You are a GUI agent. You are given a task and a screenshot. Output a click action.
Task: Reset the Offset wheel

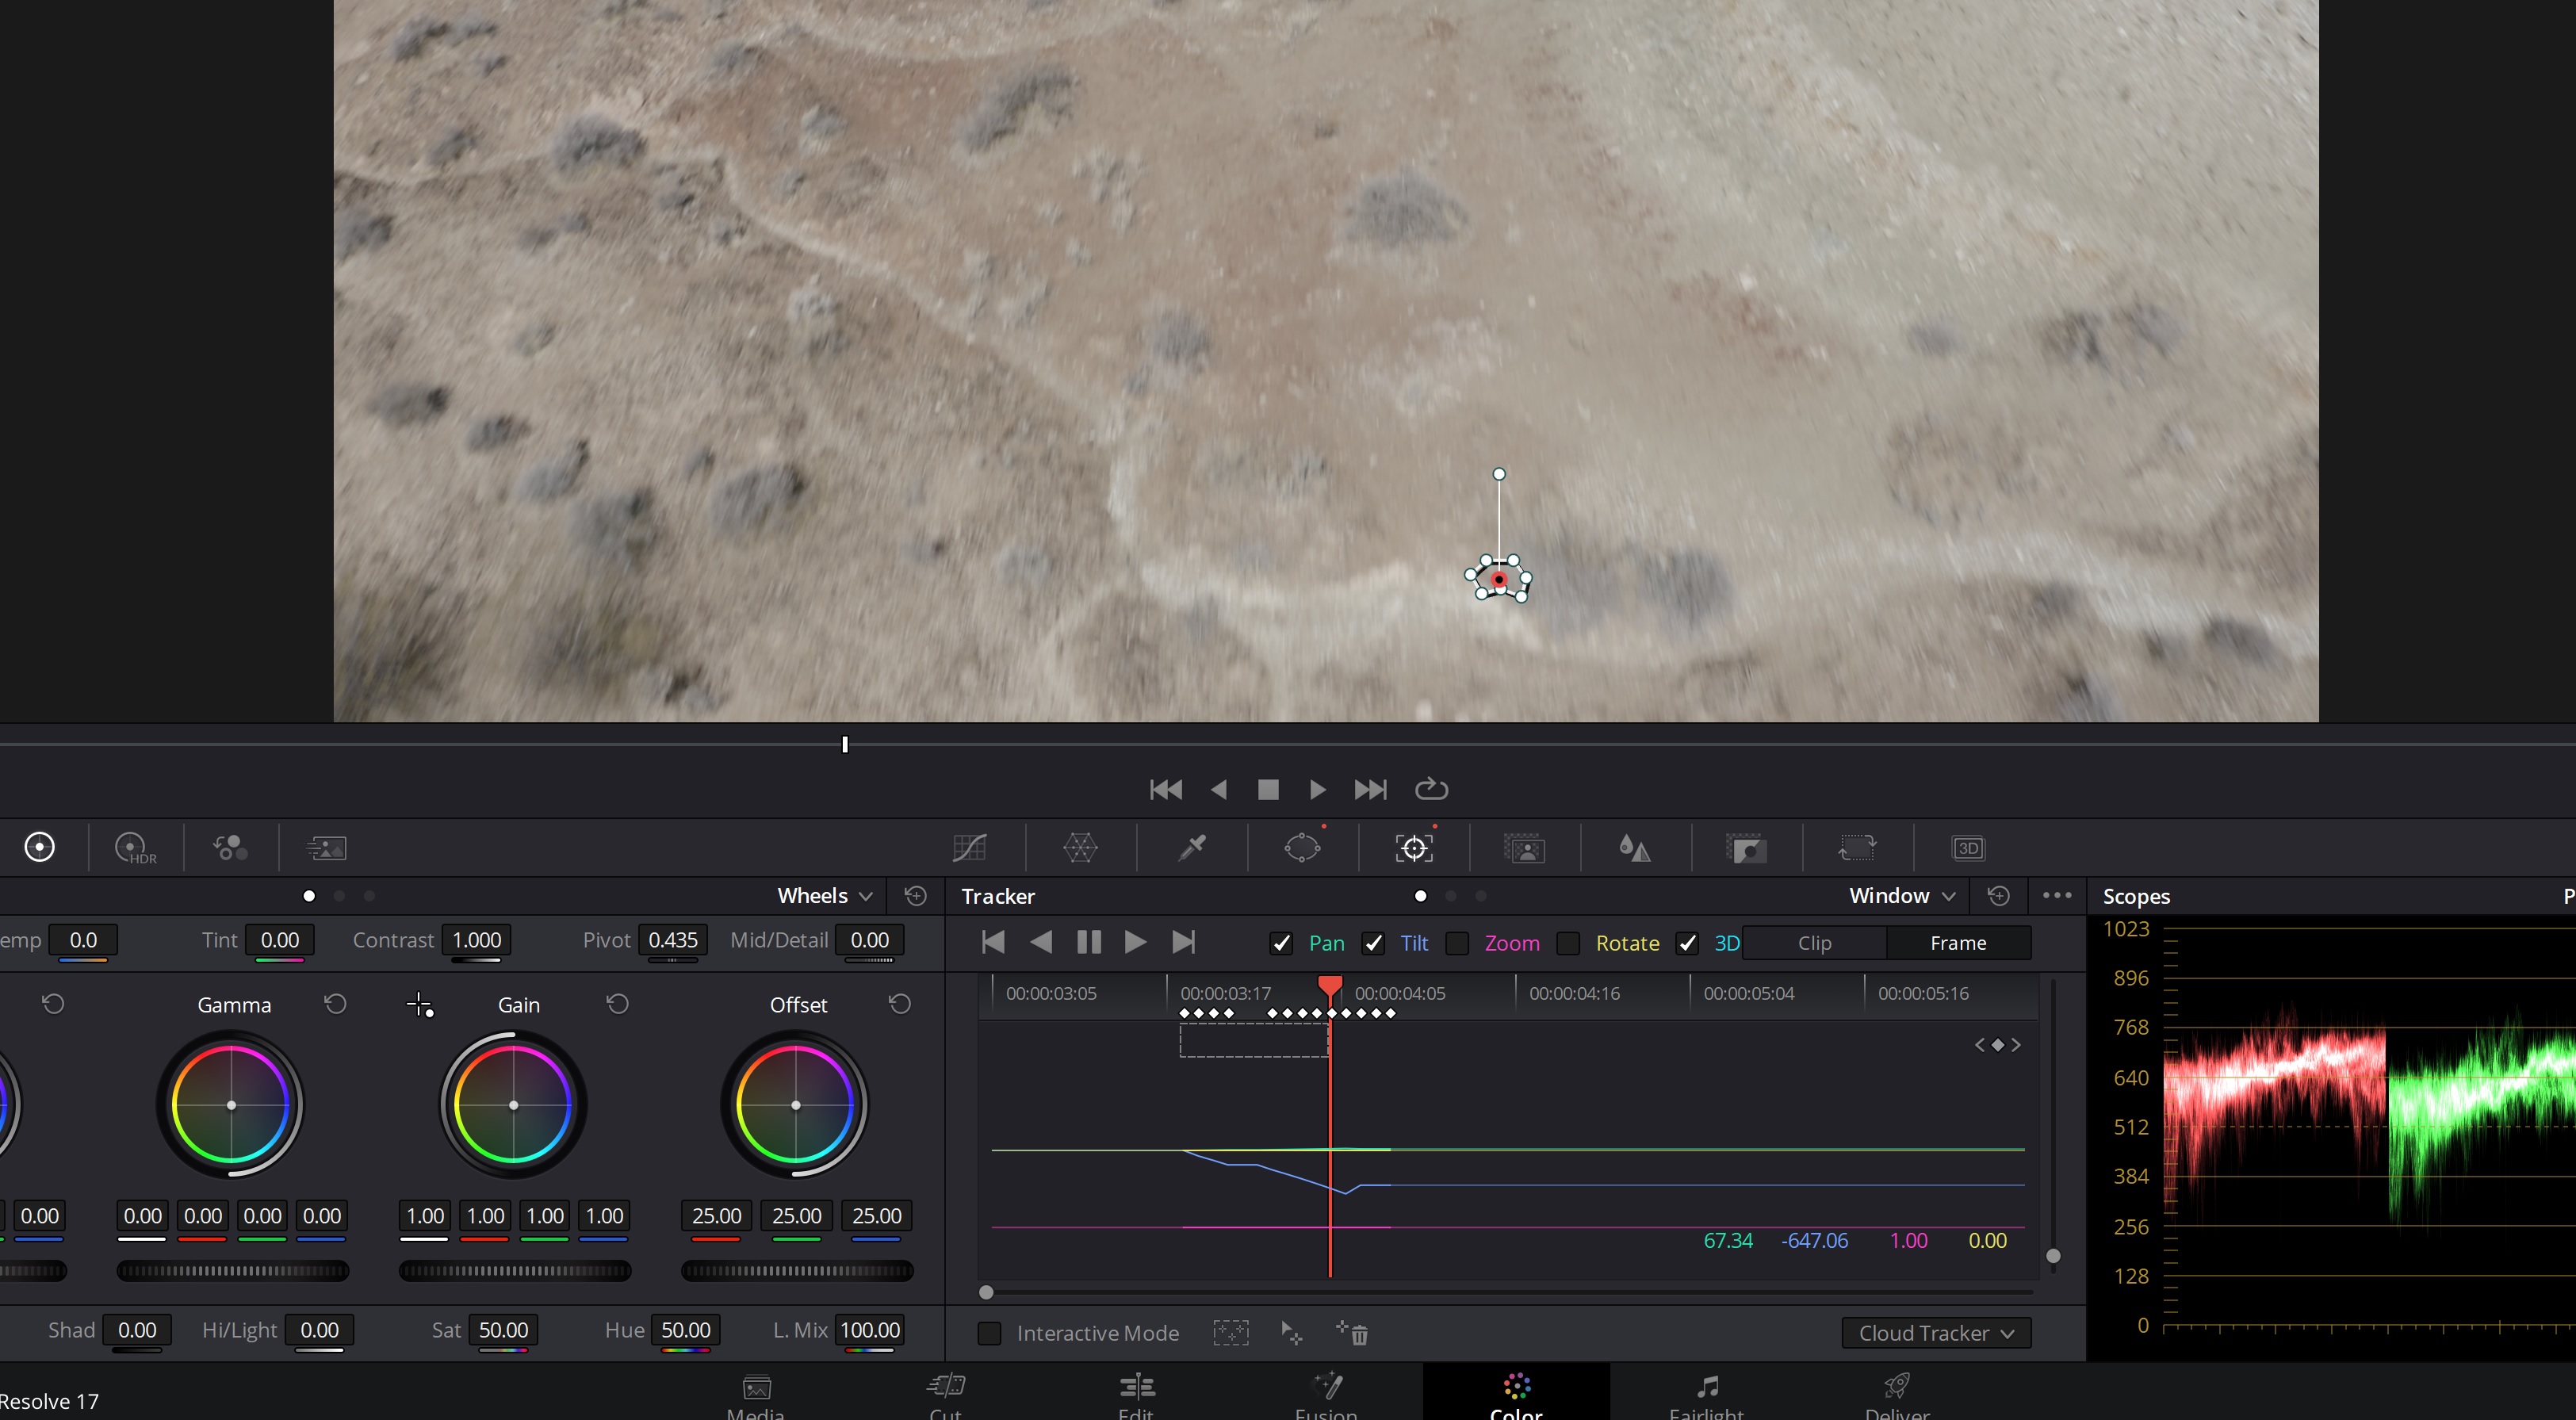900,1003
